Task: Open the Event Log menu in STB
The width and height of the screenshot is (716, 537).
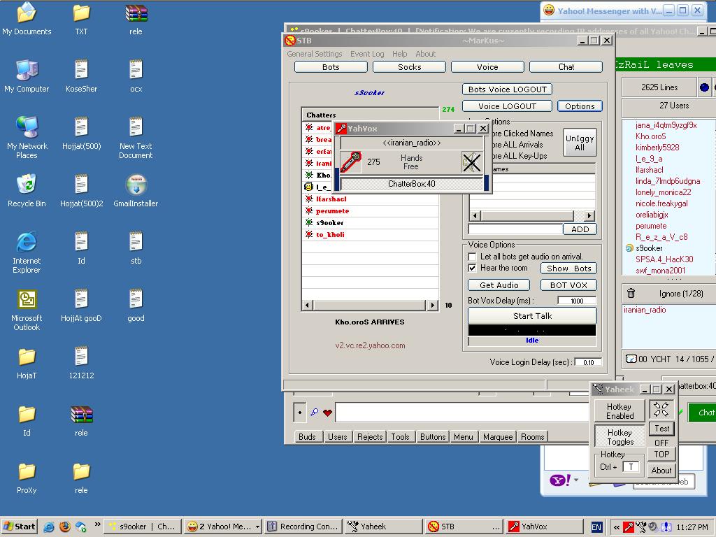Action: 367,54
